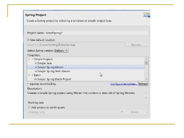Click the Refresh button
The height and width of the screenshot is (138, 184).
pos(143,84)
